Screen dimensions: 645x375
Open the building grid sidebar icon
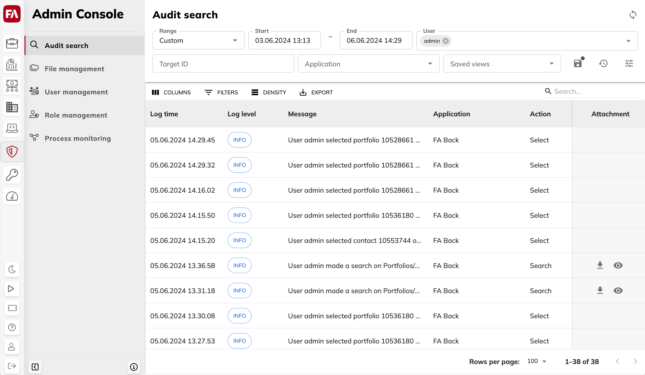(12, 107)
